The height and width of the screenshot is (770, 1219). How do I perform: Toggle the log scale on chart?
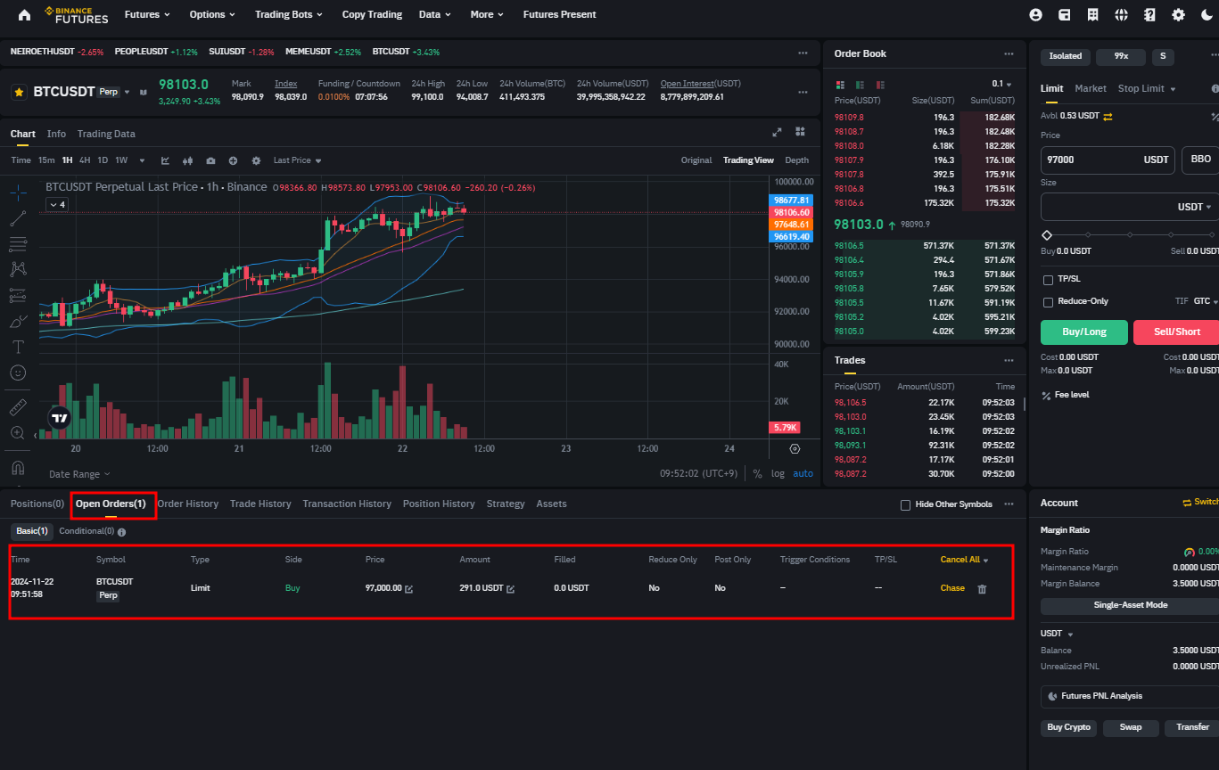pos(778,473)
